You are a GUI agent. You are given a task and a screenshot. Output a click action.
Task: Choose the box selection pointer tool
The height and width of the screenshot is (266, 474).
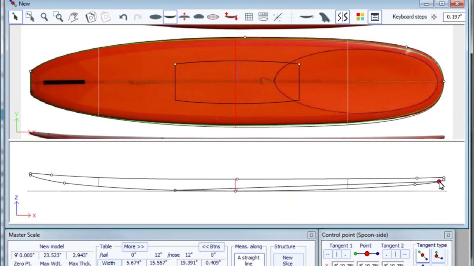[x=30, y=17]
